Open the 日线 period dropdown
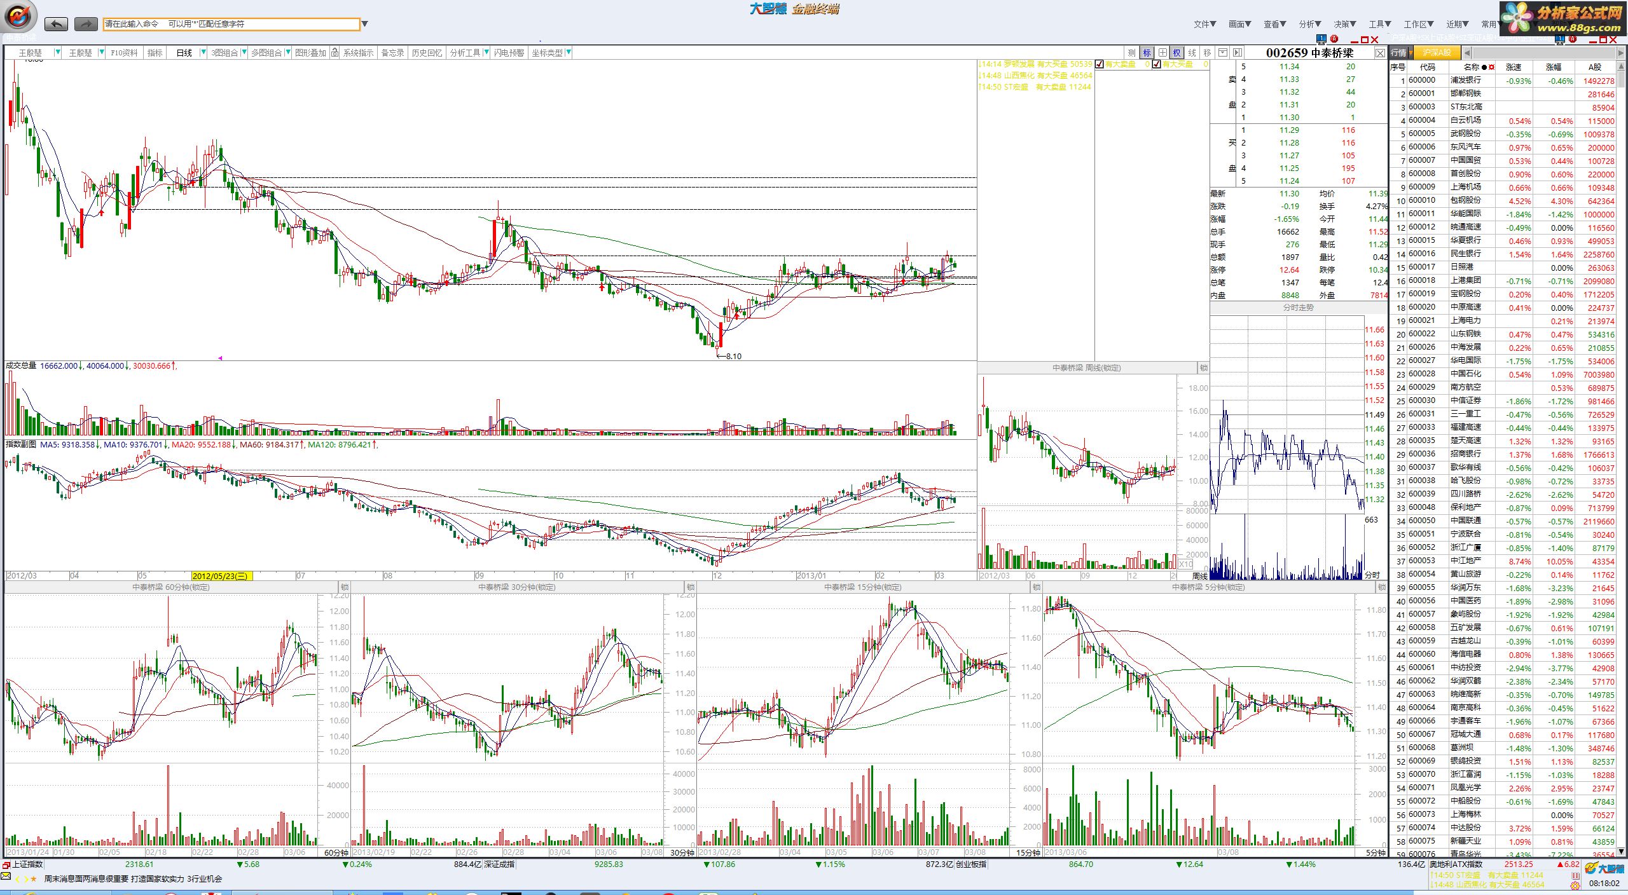The width and height of the screenshot is (1628, 895). tap(203, 53)
